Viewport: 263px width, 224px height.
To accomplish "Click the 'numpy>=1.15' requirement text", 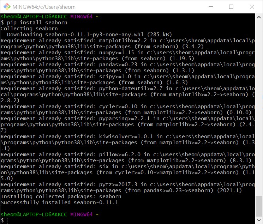I will (x=116, y=53).
